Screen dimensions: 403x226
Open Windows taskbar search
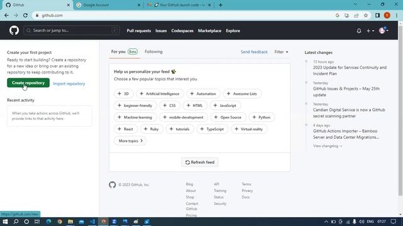16,222
